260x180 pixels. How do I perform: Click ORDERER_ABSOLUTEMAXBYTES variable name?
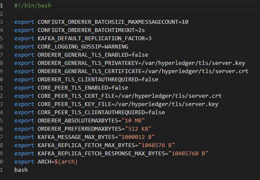[78, 121]
